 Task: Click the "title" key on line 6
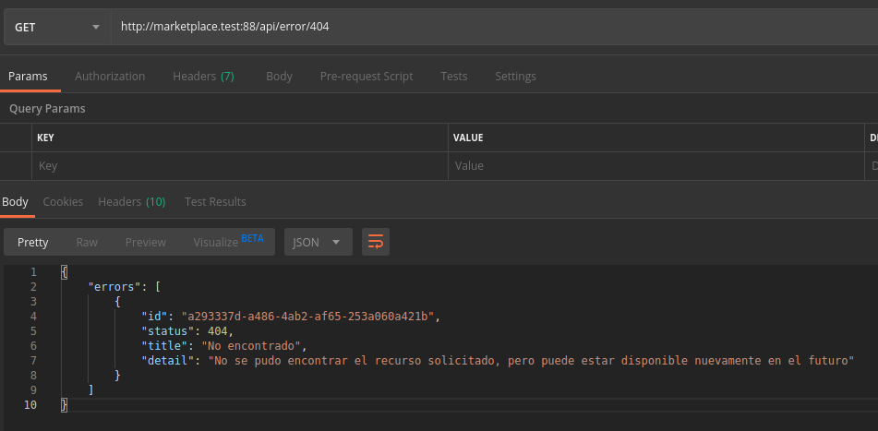164,346
